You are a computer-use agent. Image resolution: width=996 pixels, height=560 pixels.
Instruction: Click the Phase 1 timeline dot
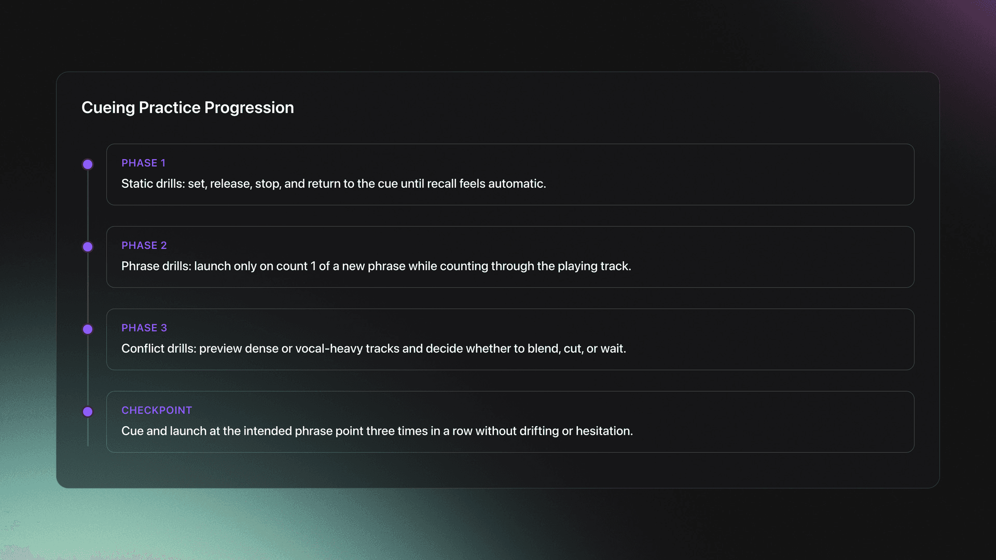88,164
